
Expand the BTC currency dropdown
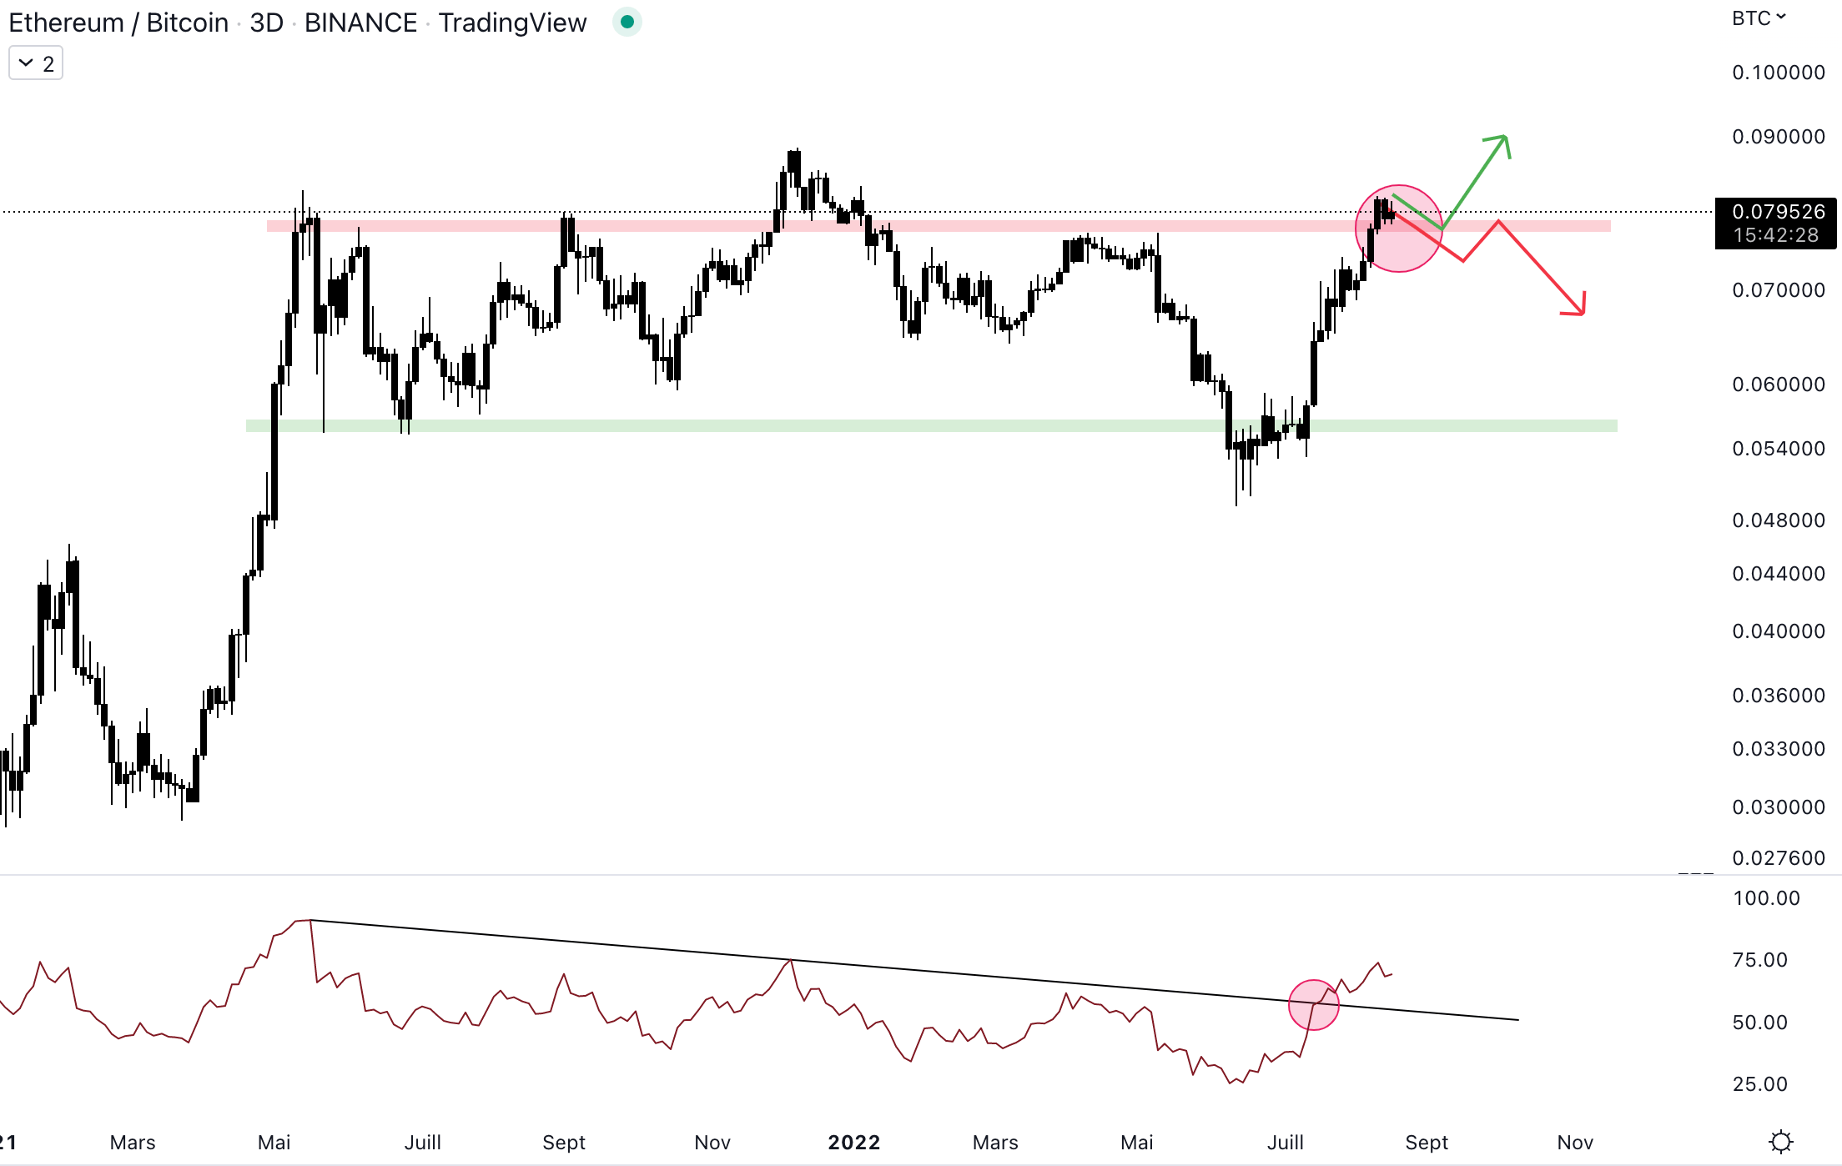tap(1759, 18)
